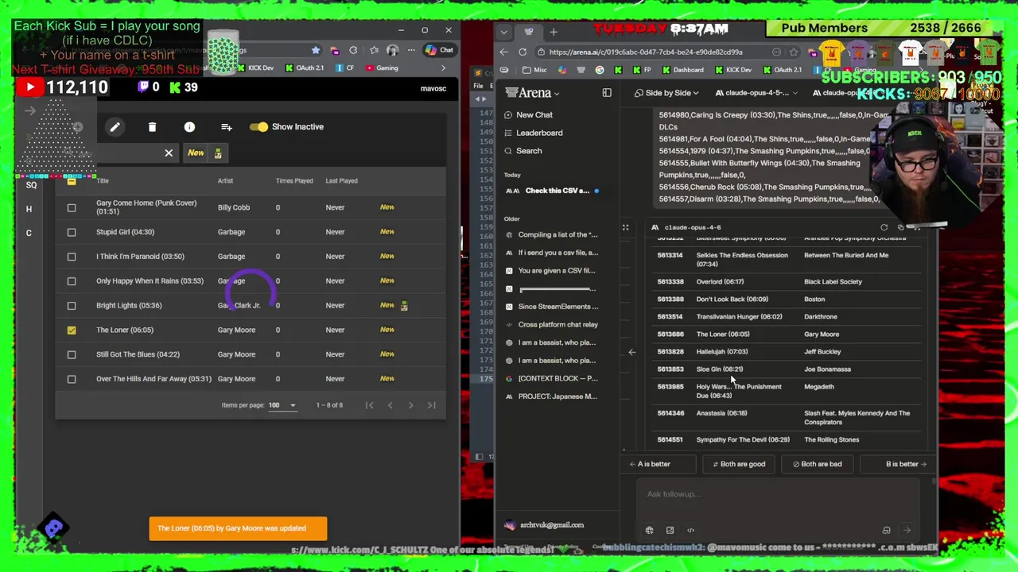This screenshot has width=1018, height=572.
Task: Click the KICK Dev bookmark in left browser
Action: click(255, 68)
